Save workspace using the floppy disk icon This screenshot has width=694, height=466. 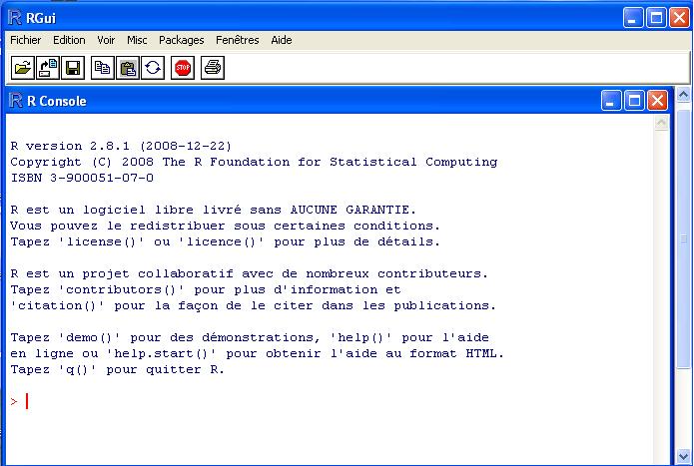click(x=73, y=68)
